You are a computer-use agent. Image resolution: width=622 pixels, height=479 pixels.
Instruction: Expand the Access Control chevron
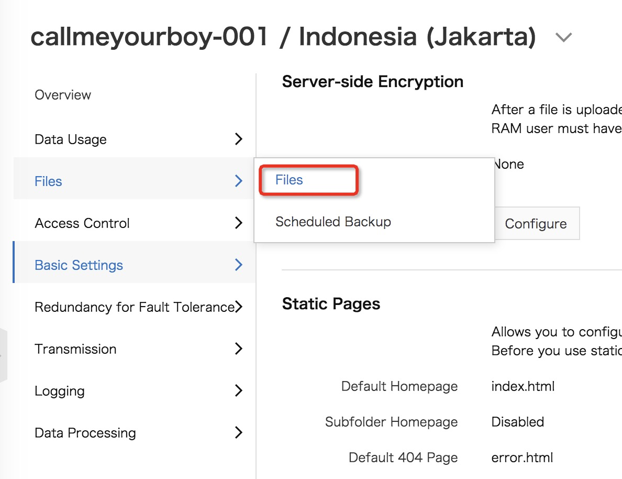(x=239, y=223)
